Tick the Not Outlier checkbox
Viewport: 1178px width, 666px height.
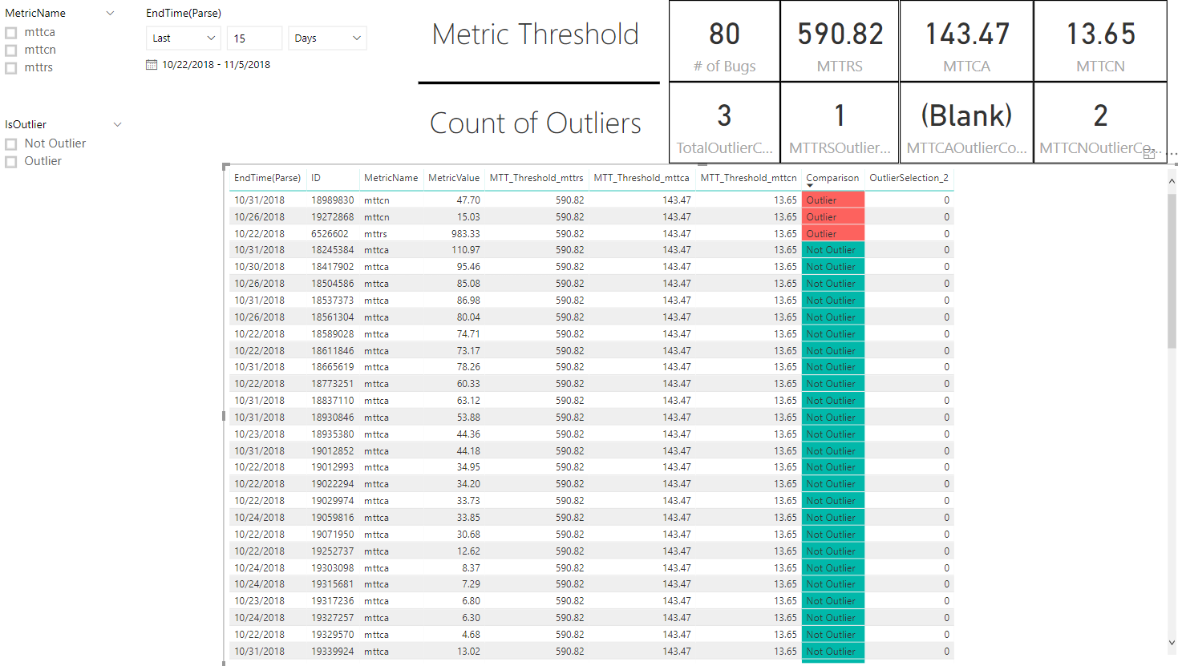[11, 144]
